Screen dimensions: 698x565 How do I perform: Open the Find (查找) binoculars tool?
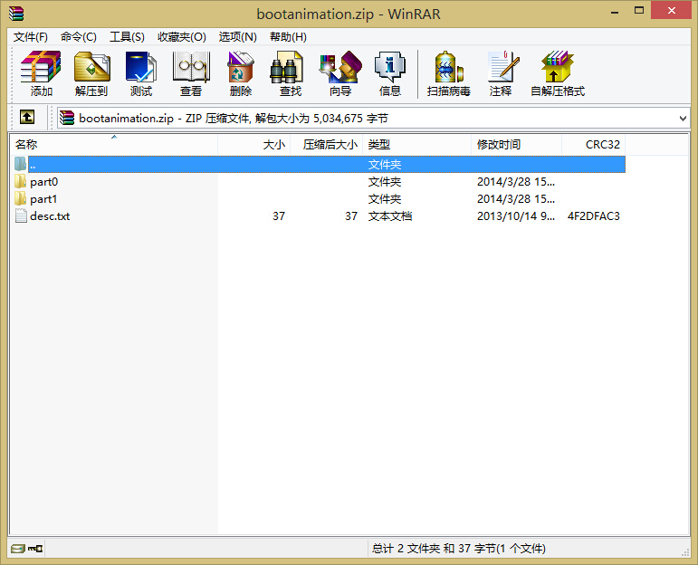pos(291,73)
